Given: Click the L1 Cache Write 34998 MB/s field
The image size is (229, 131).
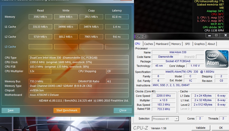Looking at the screenshot, I should 66,27.
